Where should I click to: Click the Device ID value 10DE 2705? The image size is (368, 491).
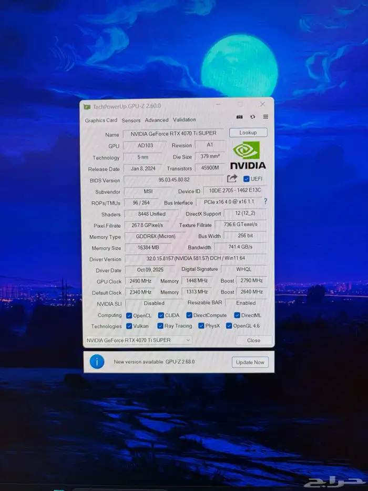pyautogui.click(x=234, y=190)
